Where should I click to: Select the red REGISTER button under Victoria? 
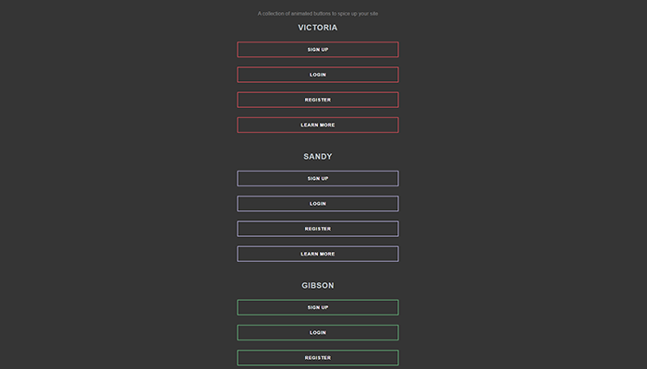coord(318,100)
